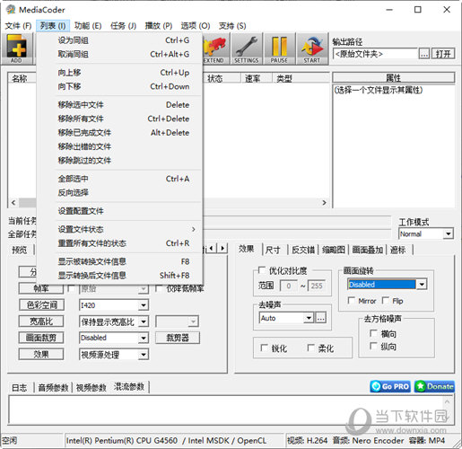Click the ADD file toolbar icon

[x=17, y=48]
